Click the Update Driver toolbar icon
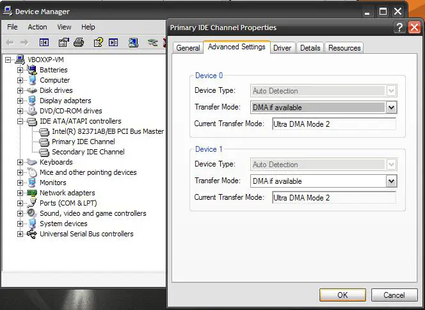Image resolution: width=425 pixels, height=310 pixels. [153, 42]
